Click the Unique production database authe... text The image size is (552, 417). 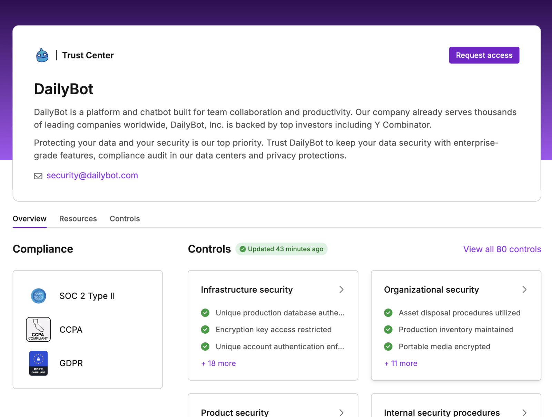280,313
